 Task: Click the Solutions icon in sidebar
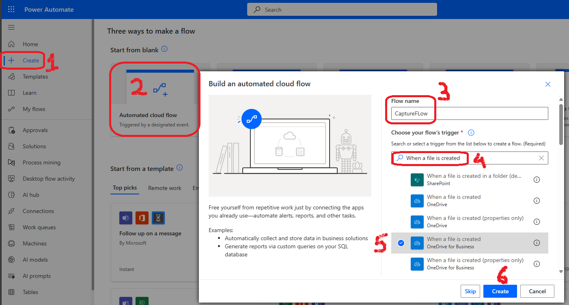tap(11, 146)
